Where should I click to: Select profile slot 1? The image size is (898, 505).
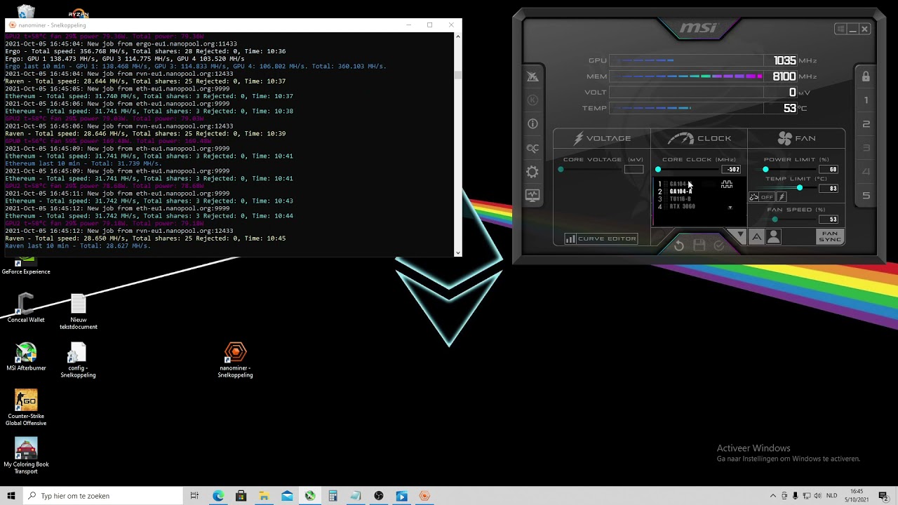coord(866,100)
